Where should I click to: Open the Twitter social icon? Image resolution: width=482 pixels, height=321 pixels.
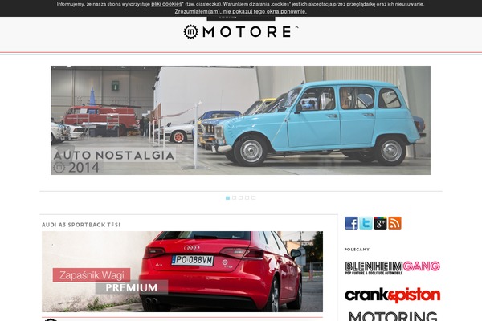tap(366, 223)
